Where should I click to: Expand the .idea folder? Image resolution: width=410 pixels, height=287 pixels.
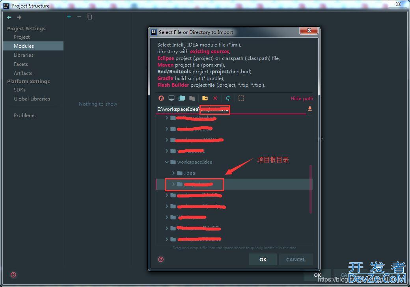click(173, 173)
